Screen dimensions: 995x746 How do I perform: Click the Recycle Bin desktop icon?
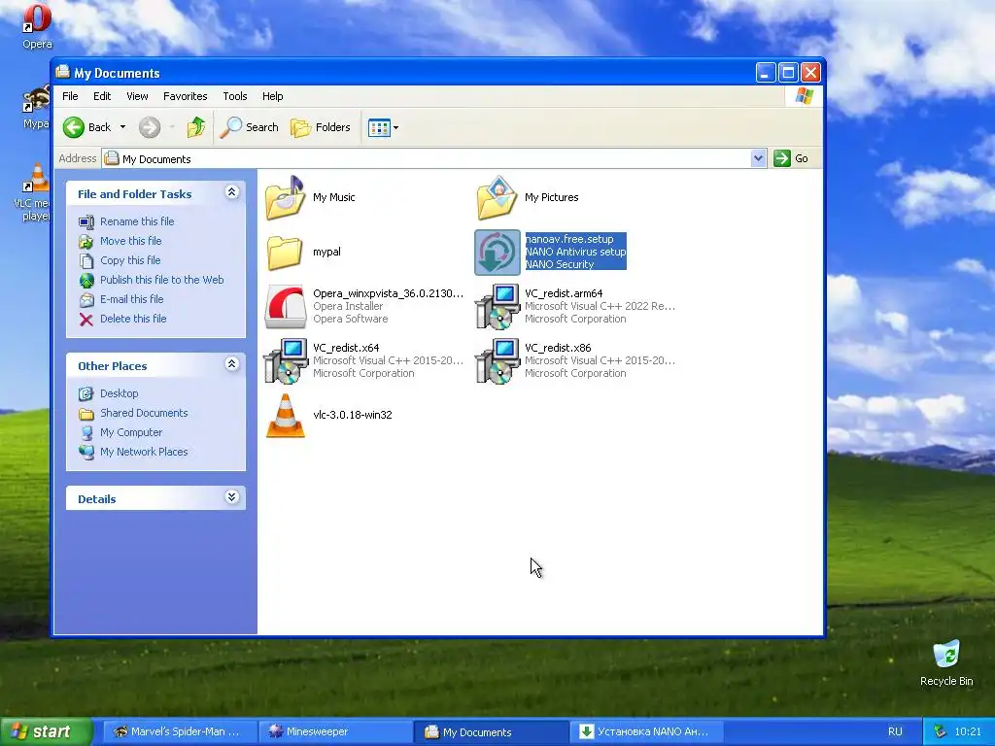click(946, 654)
